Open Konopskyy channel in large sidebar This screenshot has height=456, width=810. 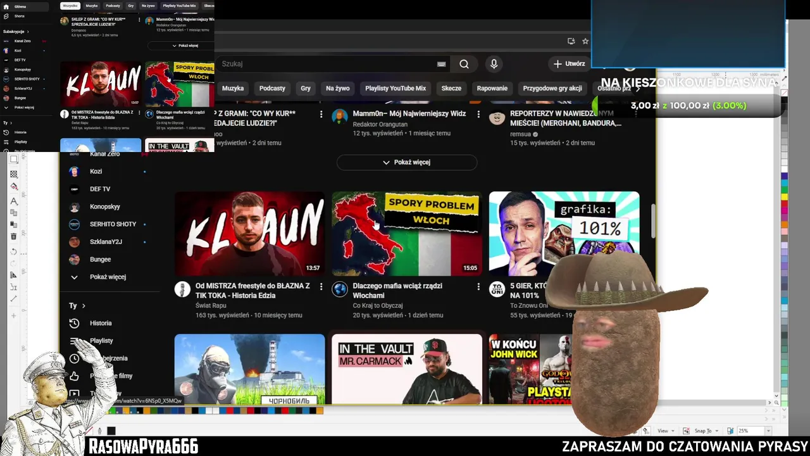pos(105,206)
